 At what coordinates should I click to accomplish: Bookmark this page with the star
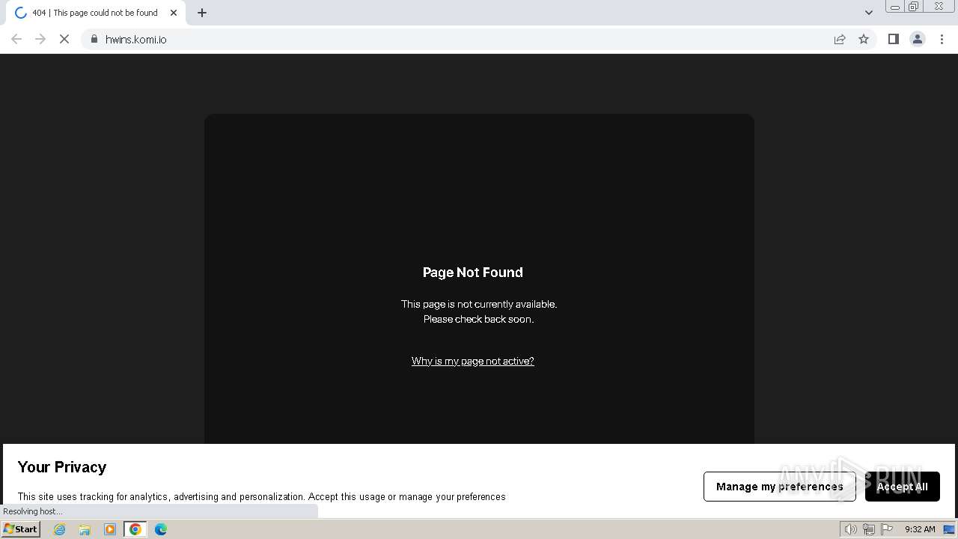click(864, 39)
